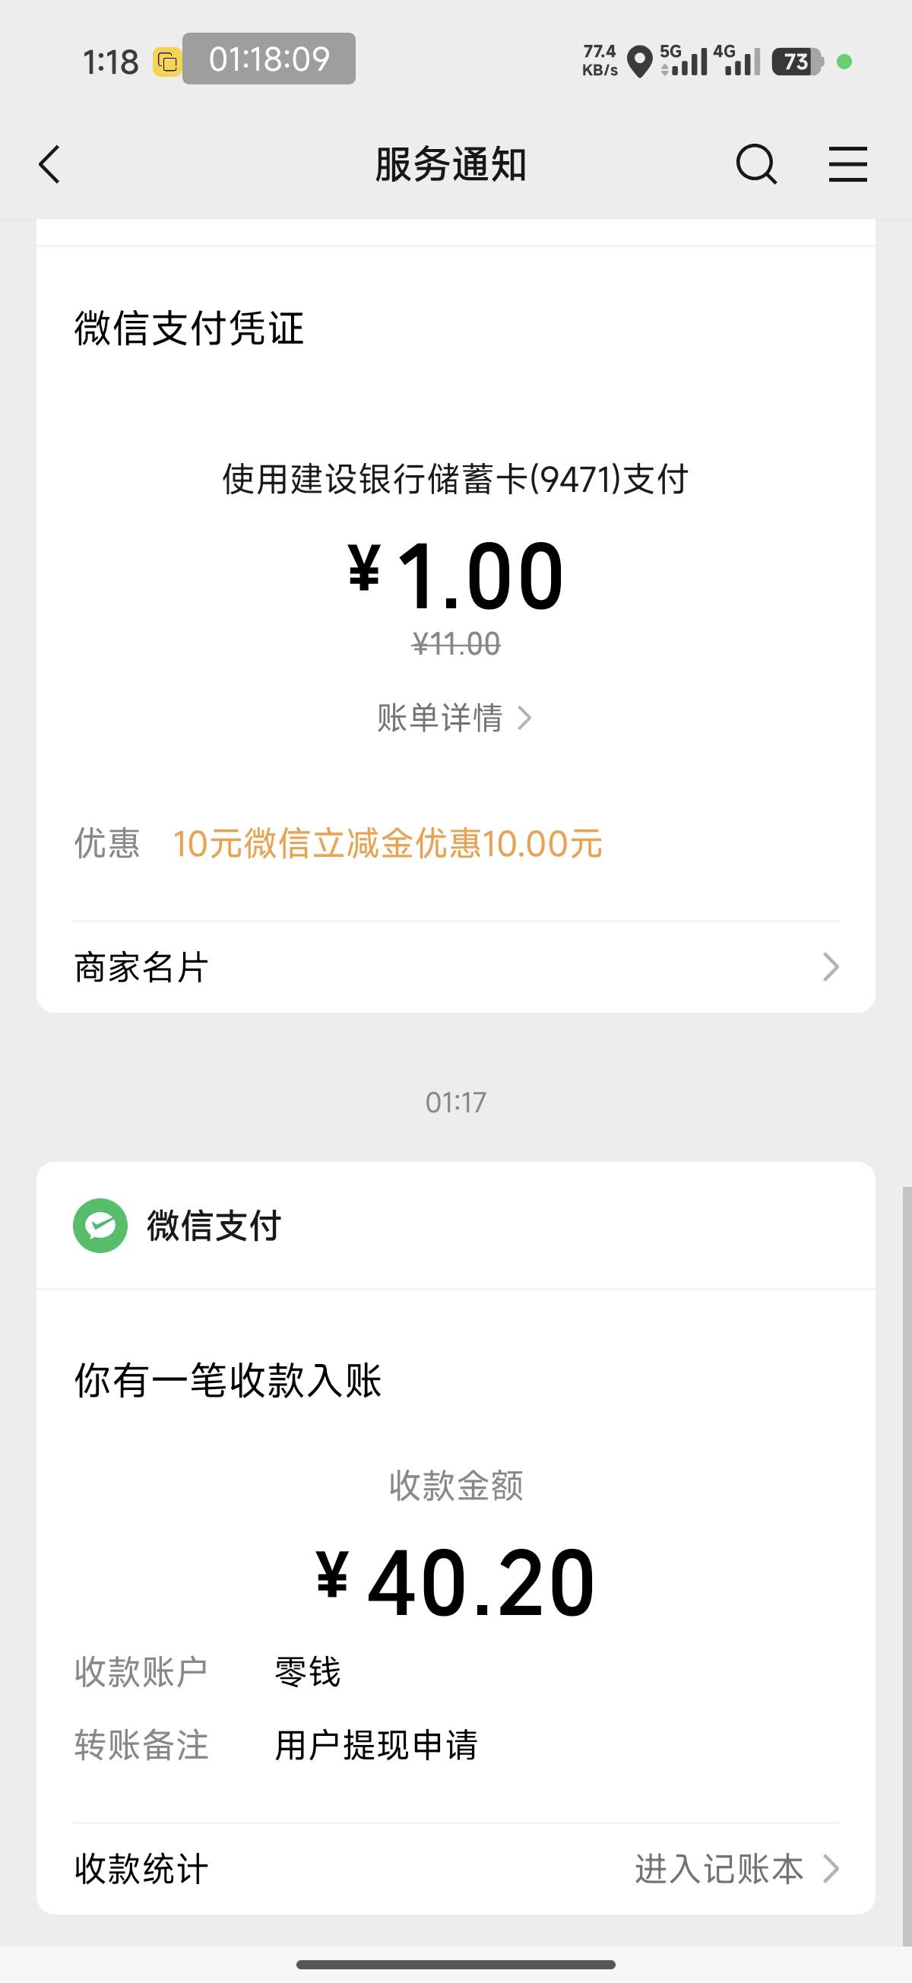Tap the location pin status icon
Image resolution: width=912 pixels, height=1983 pixels.
click(x=639, y=61)
